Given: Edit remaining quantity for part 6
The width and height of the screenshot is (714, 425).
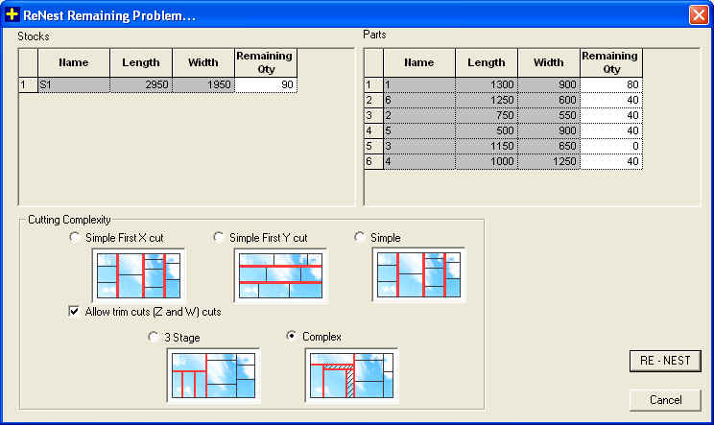Looking at the screenshot, I should click(611, 101).
